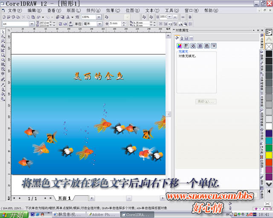The image size is (273, 218).
Task: Click the Print icon in standard toolbar
Action: (18, 17)
